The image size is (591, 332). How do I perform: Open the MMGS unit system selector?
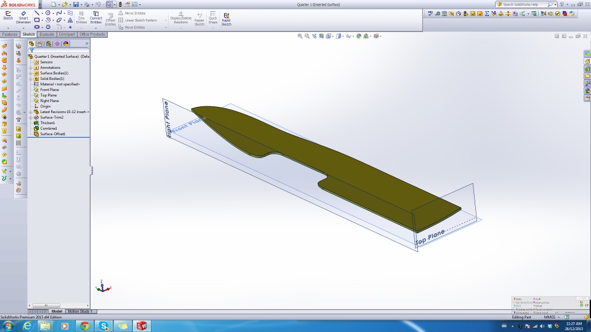click(552, 317)
